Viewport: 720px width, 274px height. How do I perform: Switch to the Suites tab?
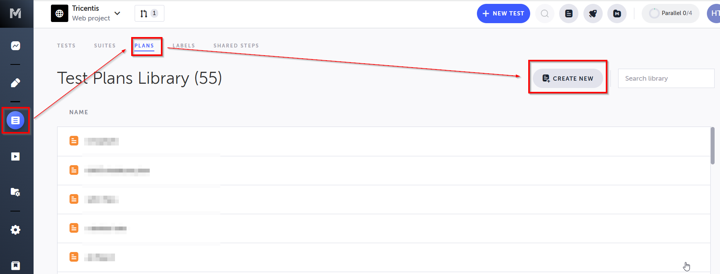(105, 46)
